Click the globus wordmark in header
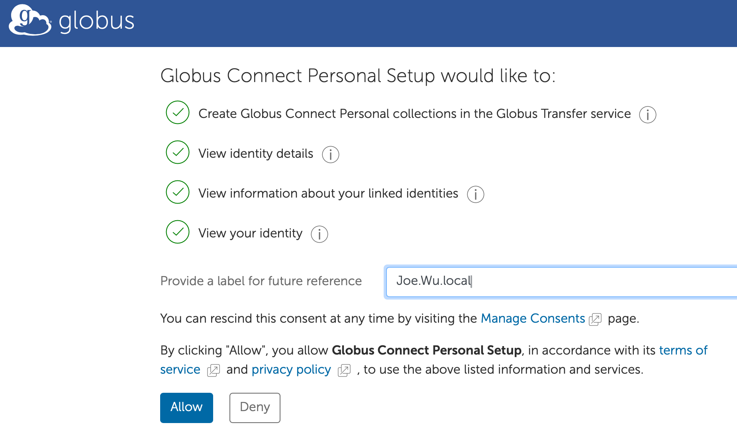Viewport: 737px width, 435px height. 96,21
